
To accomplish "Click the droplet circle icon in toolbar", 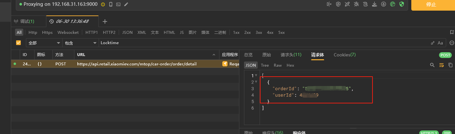I will click(384, 5).
